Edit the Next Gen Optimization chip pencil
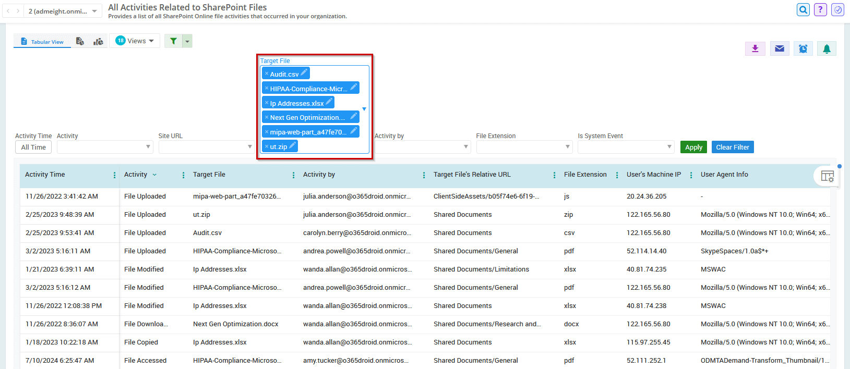Viewport: 850px width, 369px height. coord(354,116)
